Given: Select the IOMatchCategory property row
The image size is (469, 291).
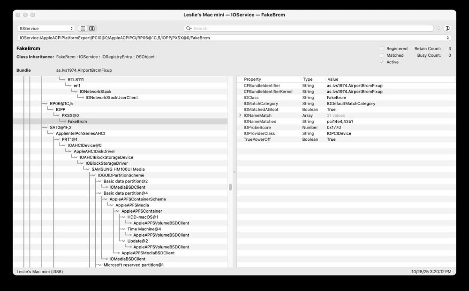Looking at the screenshot, I should click(347, 103).
